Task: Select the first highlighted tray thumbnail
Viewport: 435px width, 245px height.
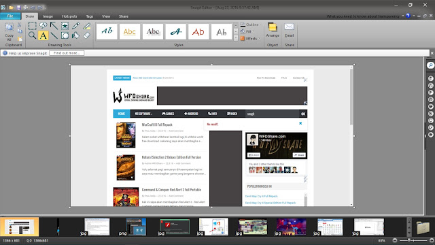Action: coord(20,227)
